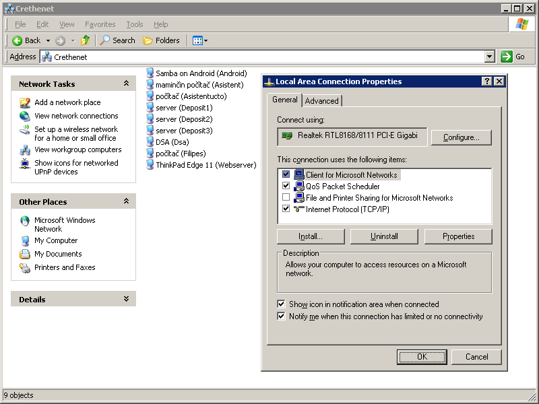This screenshot has width=539, height=404.
Task: Open the Favorites menu
Action: pyautogui.click(x=100, y=24)
